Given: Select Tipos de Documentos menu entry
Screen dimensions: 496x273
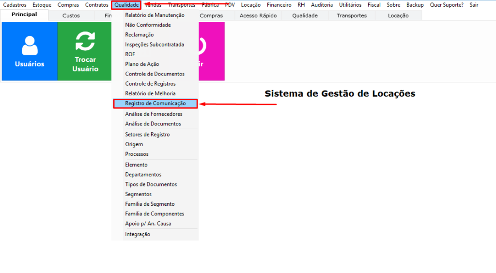Looking at the screenshot, I should (x=151, y=184).
